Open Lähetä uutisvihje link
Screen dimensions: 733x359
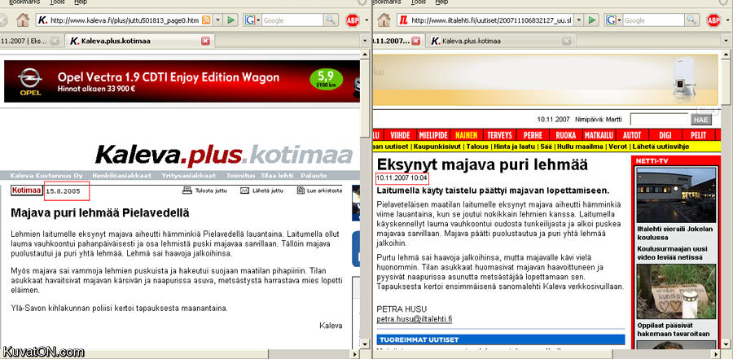(661, 147)
